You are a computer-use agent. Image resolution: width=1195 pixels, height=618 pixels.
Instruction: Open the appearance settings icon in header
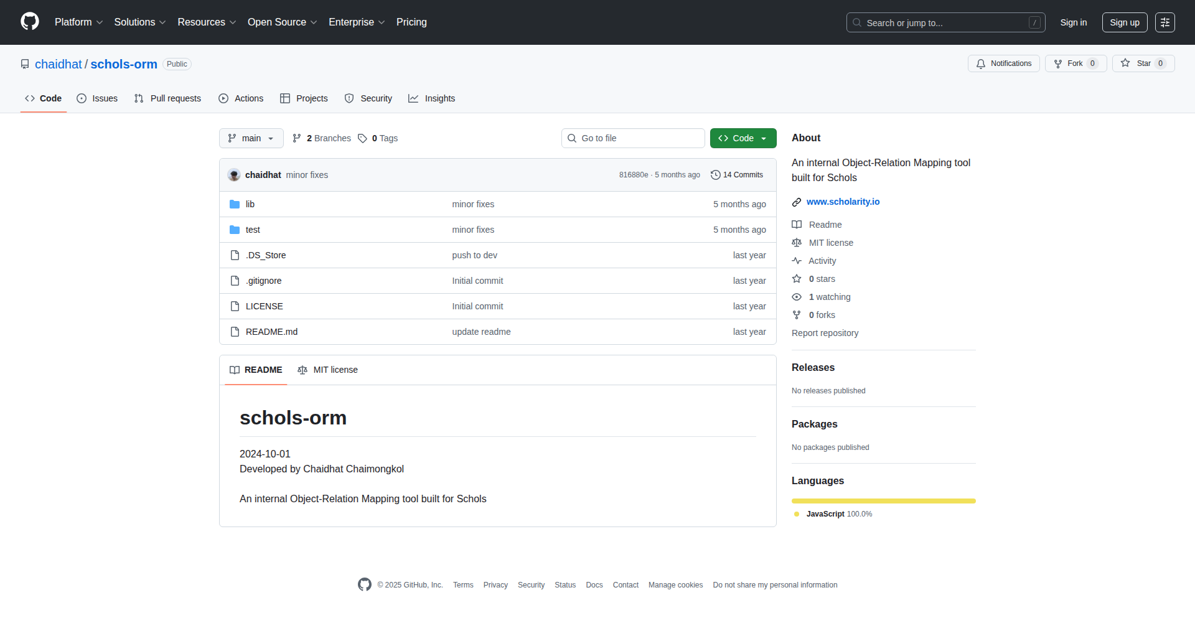pyautogui.click(x=1165, y=22)
